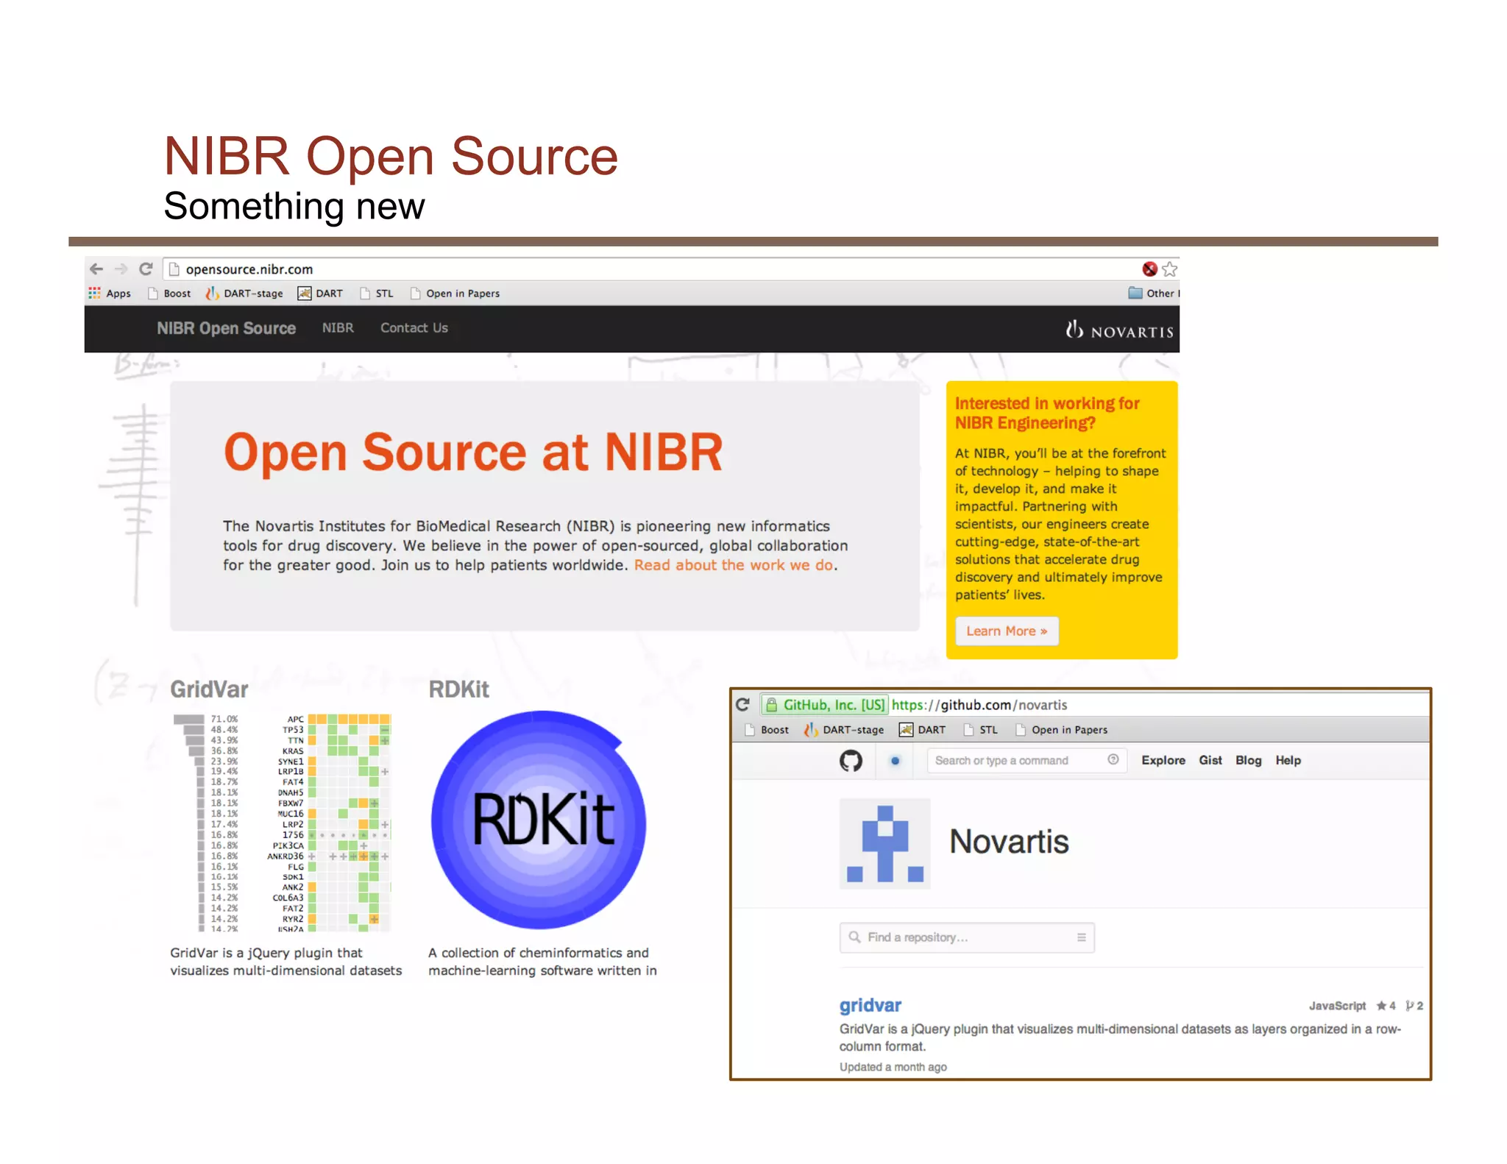Open DART bookmark in GitHub window
The width and height of the screenshot is (1507, 1164).
(923, 730)
